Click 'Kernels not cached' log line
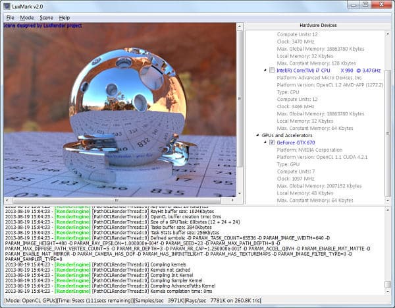The width and height of the screenshot is (395, 308). [x=97, y=270]
